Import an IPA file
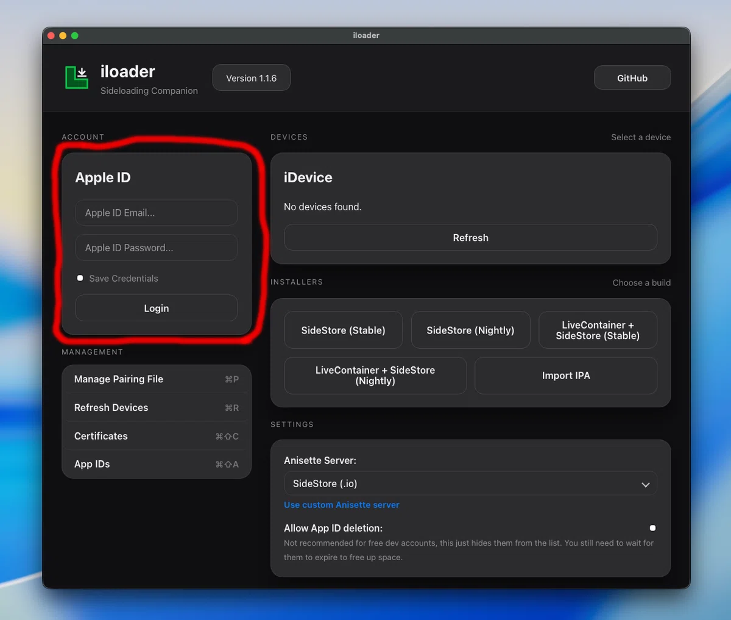The width and height of the screenshot is (731, 620). click(x=566, y=376)
